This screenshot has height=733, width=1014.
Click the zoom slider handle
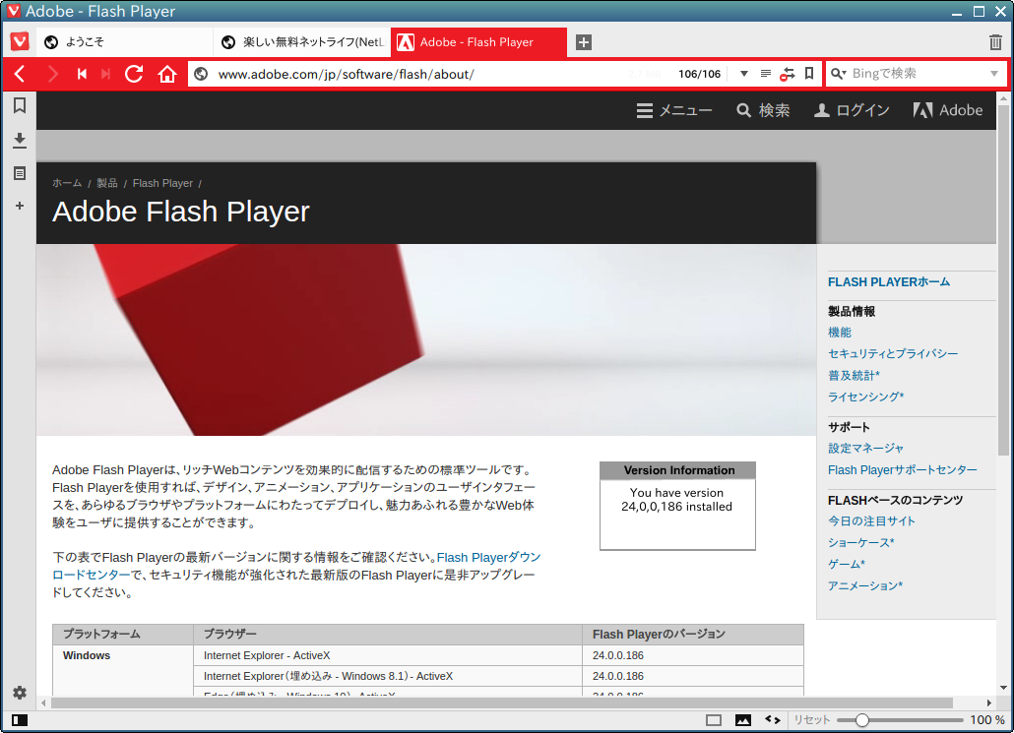[861, 720]
